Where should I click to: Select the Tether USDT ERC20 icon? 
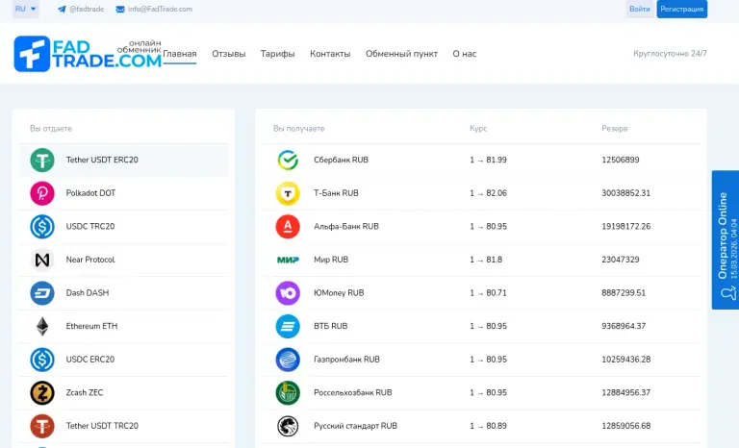42,160
